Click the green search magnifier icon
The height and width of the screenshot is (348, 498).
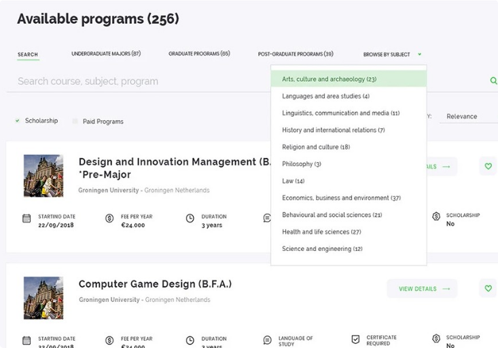(493, 81)
